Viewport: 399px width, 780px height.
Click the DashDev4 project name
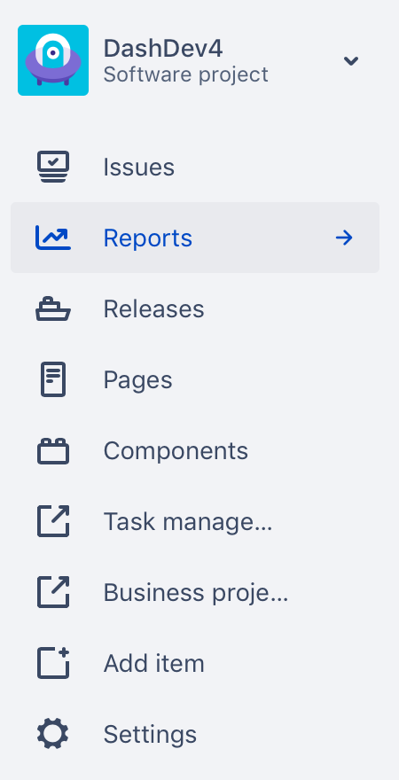[x=163, y=48]
